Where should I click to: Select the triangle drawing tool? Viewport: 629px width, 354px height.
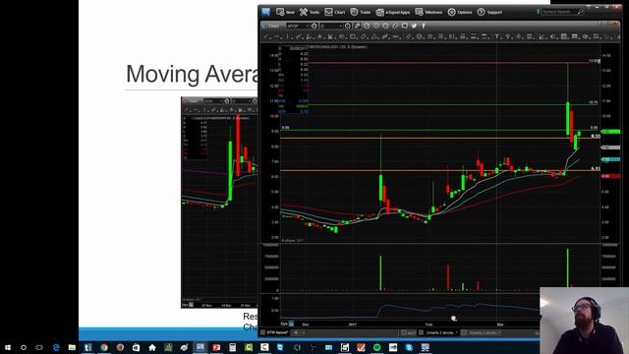(374, 36)
